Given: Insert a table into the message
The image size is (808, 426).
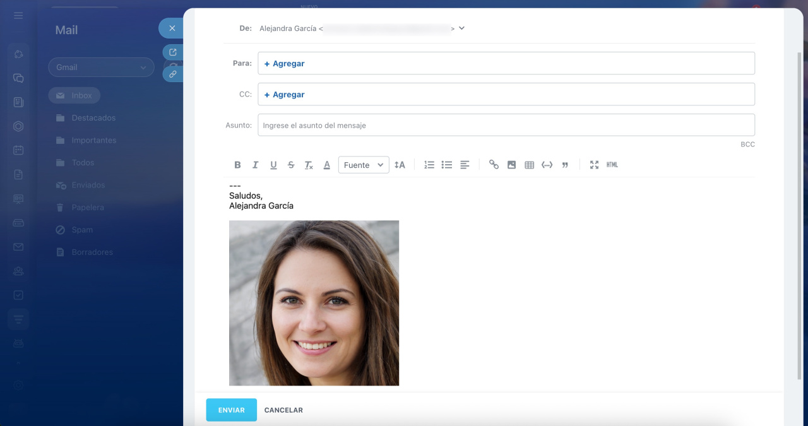Looking at the screenshot, I should [530, 165].
